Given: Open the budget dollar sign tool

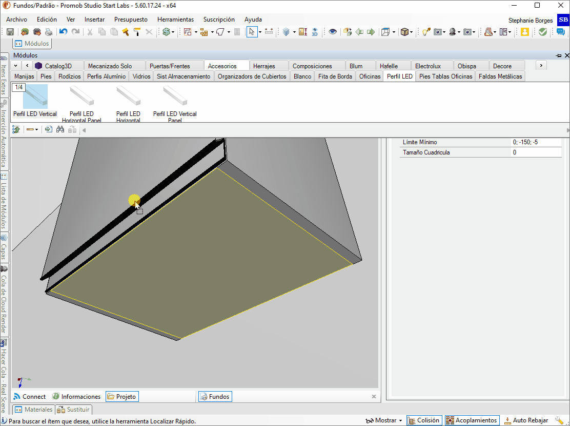Looking at the screenshot, I should tap(167, 32).
